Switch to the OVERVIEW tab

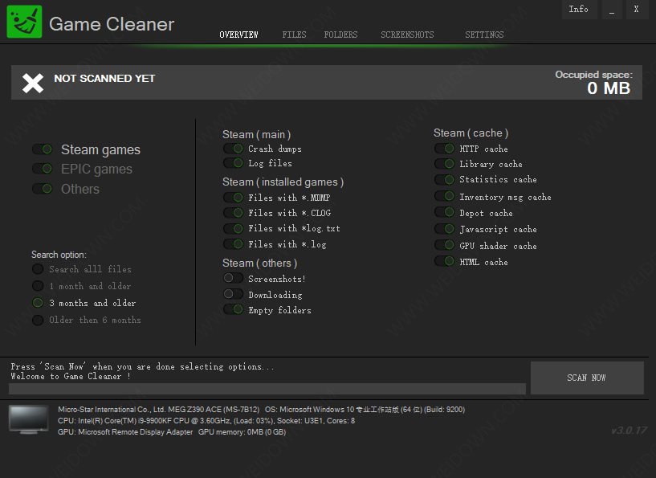238,35
